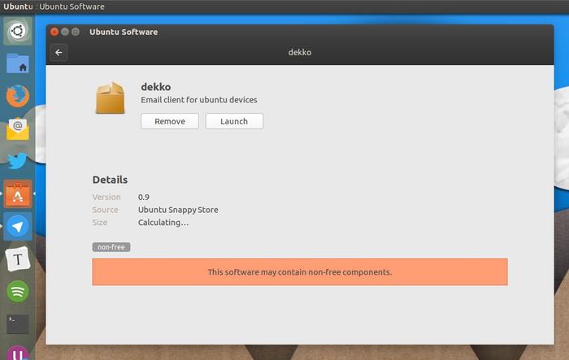
Task: Open Ubuntu dash search in the launcher
Action: (x=18, y=31)
